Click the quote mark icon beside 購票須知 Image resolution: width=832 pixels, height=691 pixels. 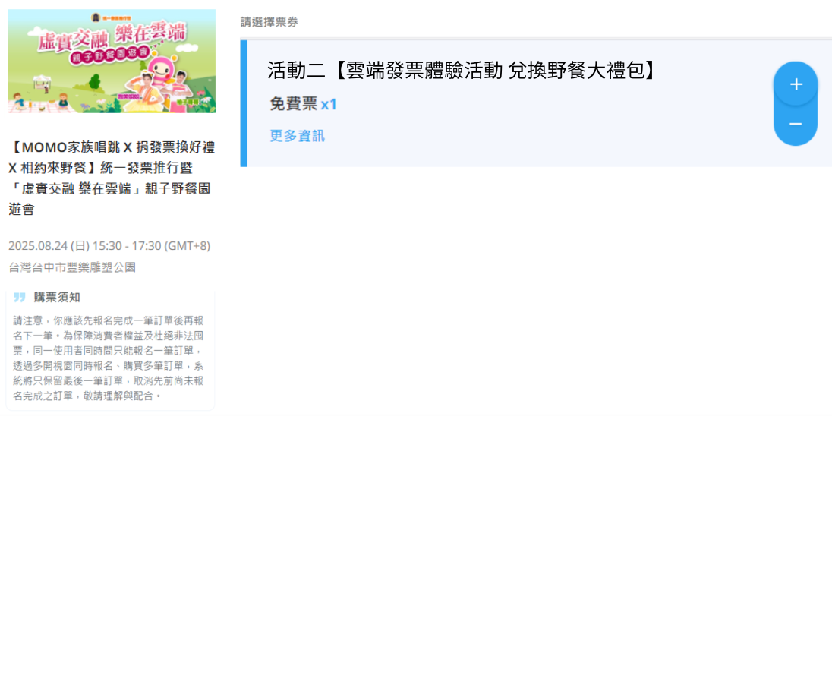pos(20,297)
